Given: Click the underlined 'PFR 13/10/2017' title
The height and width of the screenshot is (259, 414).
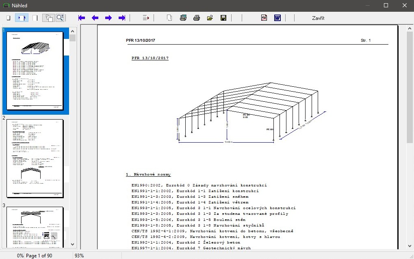Looking at the screenshot, I should click(150, 58).
